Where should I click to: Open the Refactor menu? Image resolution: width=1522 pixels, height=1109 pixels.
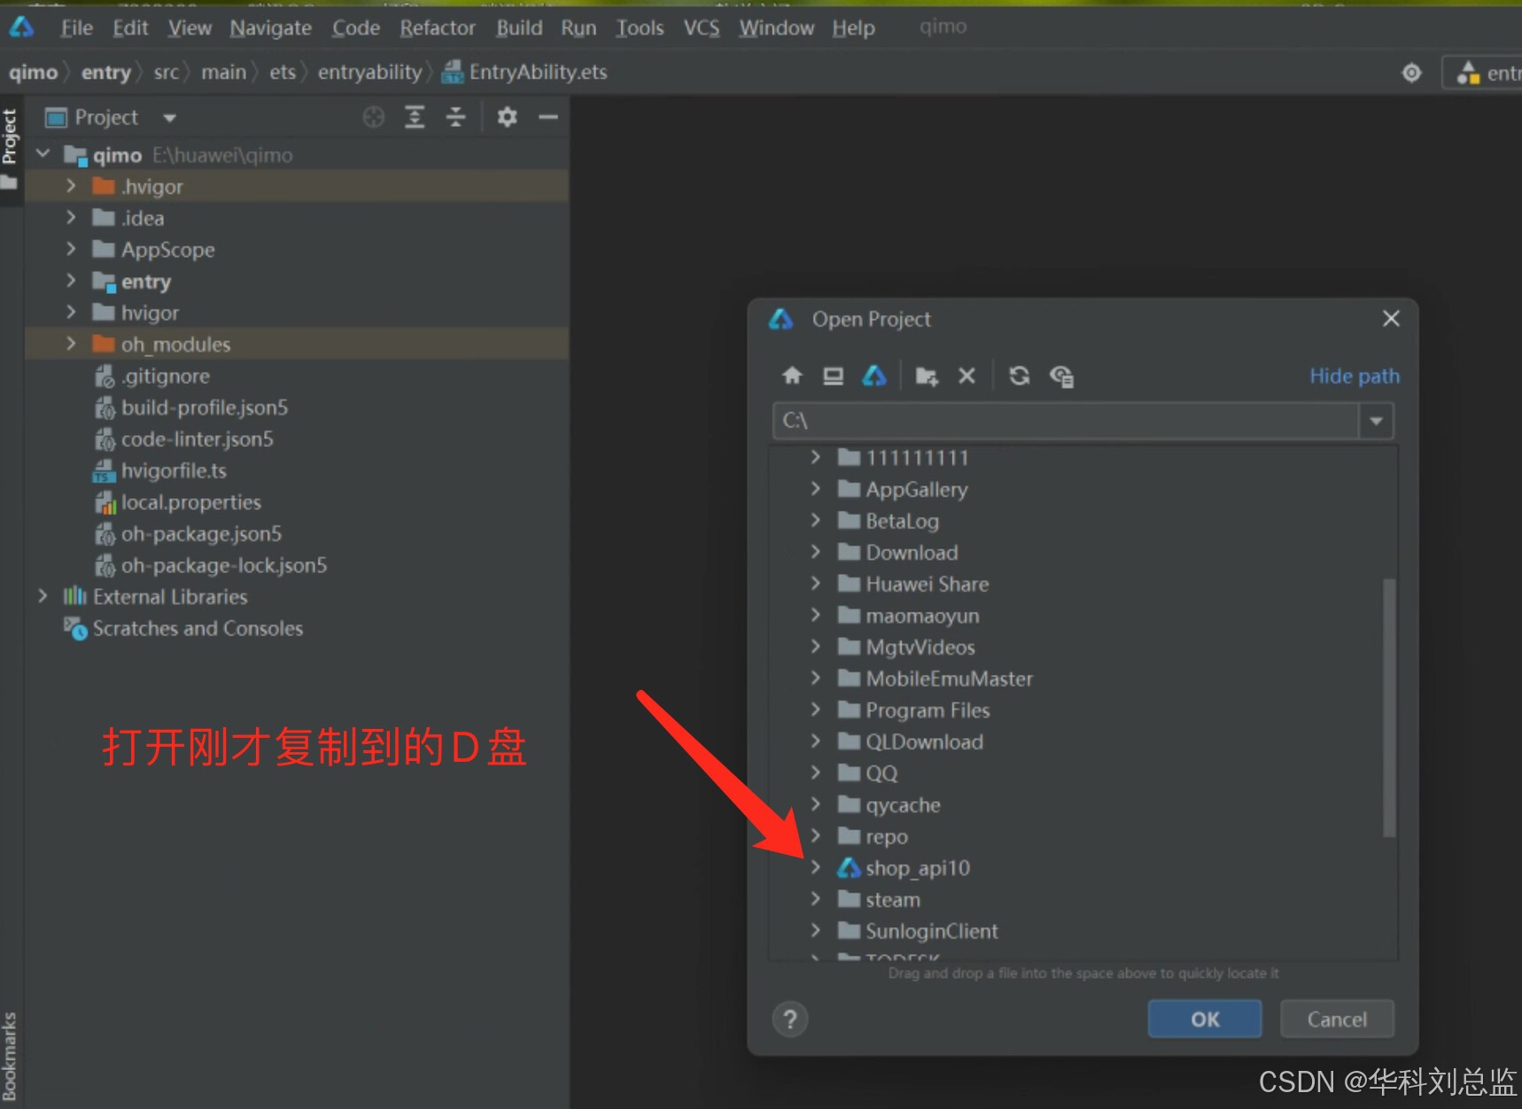[438, 28]
